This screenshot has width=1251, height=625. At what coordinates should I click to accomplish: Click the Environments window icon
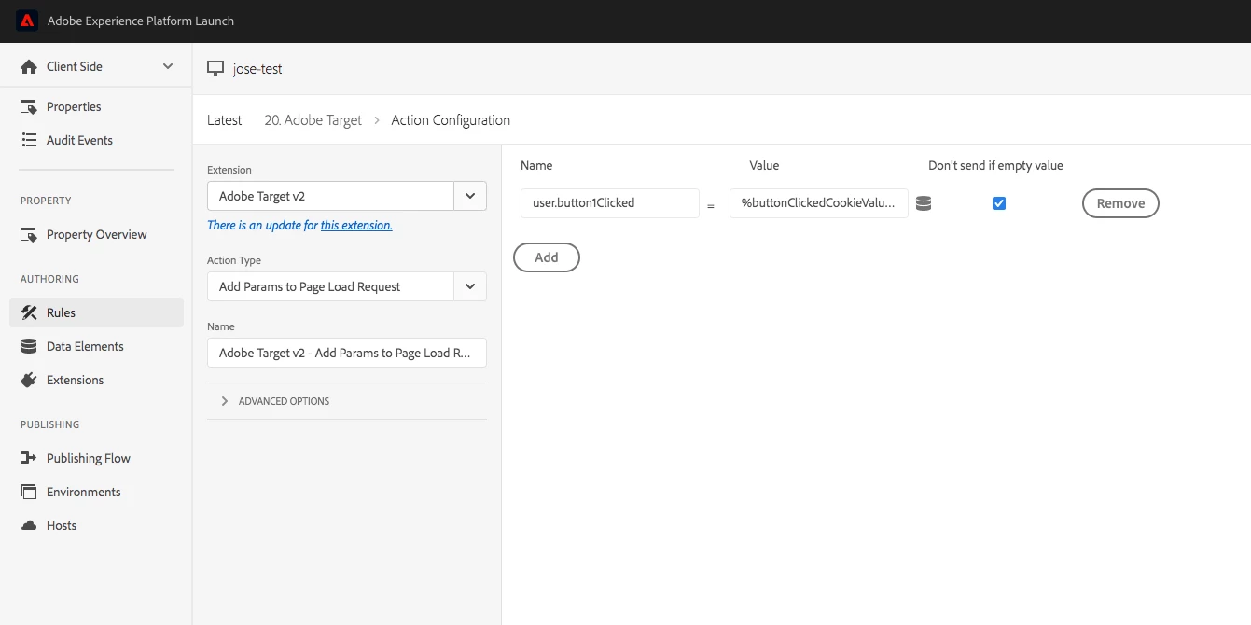click(x=29, y=492)
